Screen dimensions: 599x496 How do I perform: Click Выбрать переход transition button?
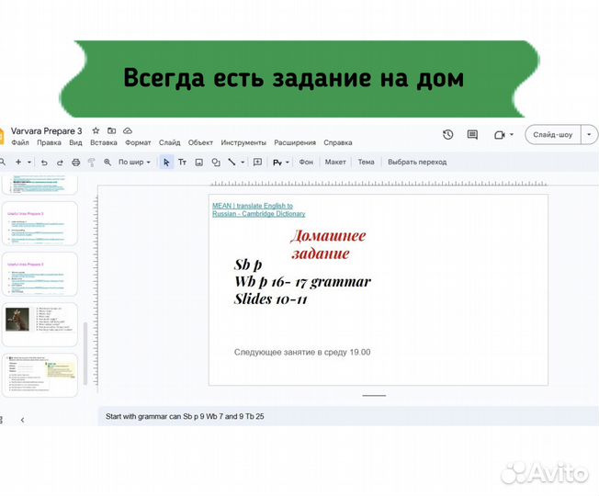(x=417, y=162)
